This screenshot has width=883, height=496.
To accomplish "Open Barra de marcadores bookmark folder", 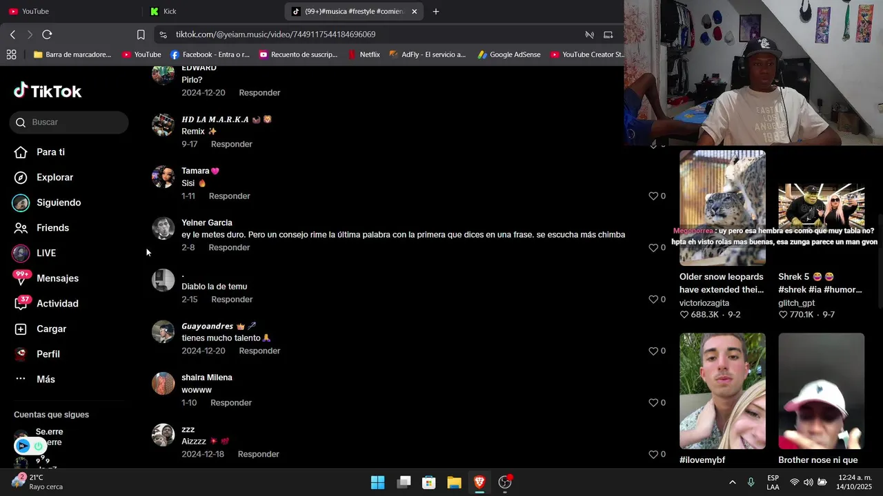I will pos(72,54).
